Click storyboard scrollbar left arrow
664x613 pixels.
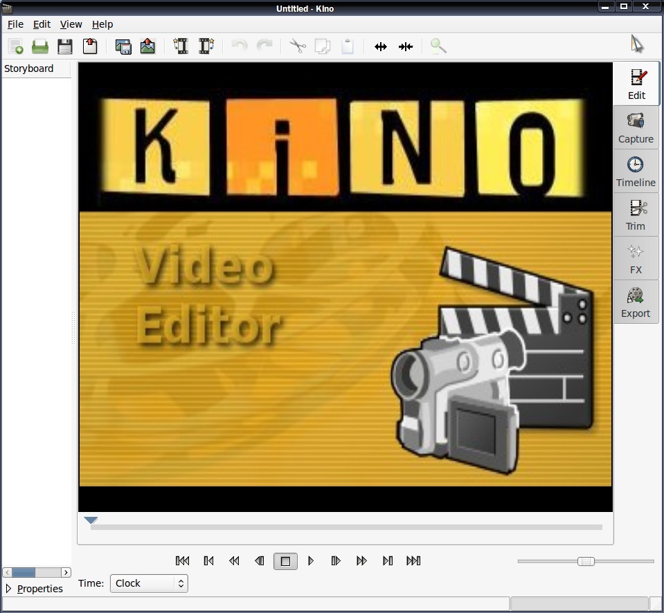[x=7, y=572]
